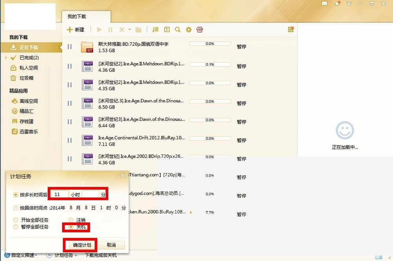
Task: Select 按多长时间后 radio option
Action: coord(16,195)
